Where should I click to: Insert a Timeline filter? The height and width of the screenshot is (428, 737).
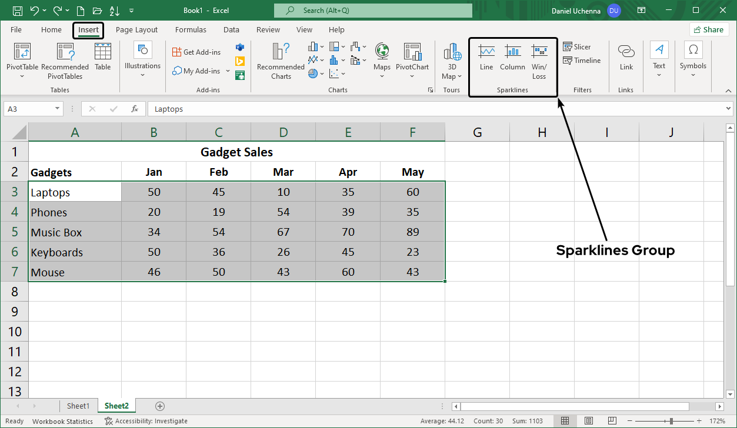pos(581,60)
